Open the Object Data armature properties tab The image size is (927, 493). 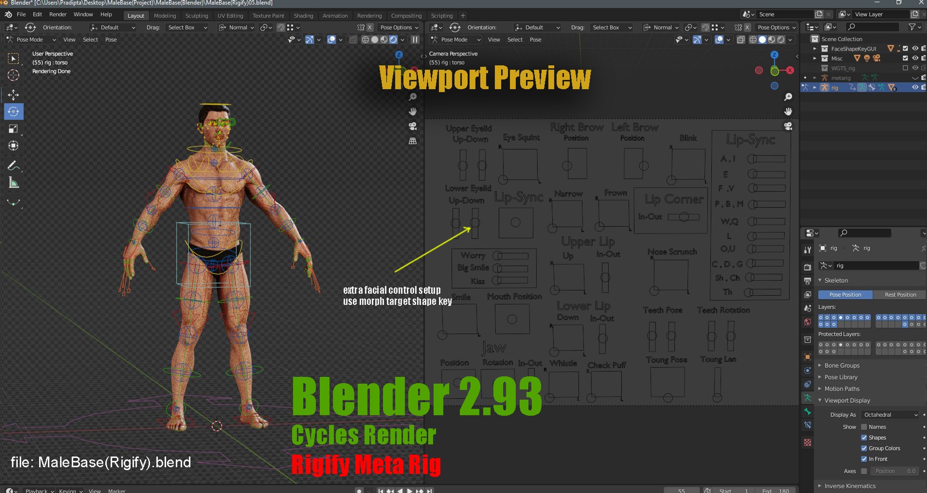click(807, 398)
